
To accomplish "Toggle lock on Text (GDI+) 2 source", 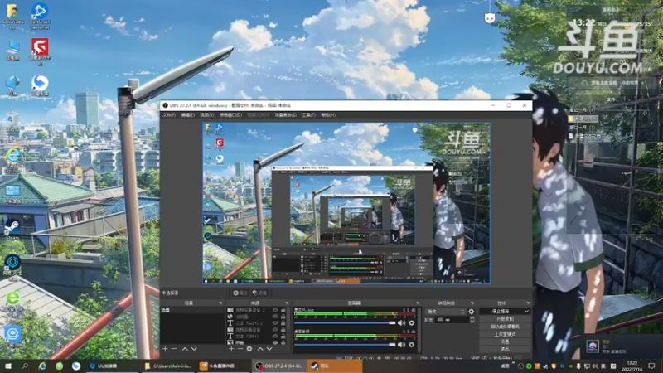I will (x=283, y=323).
